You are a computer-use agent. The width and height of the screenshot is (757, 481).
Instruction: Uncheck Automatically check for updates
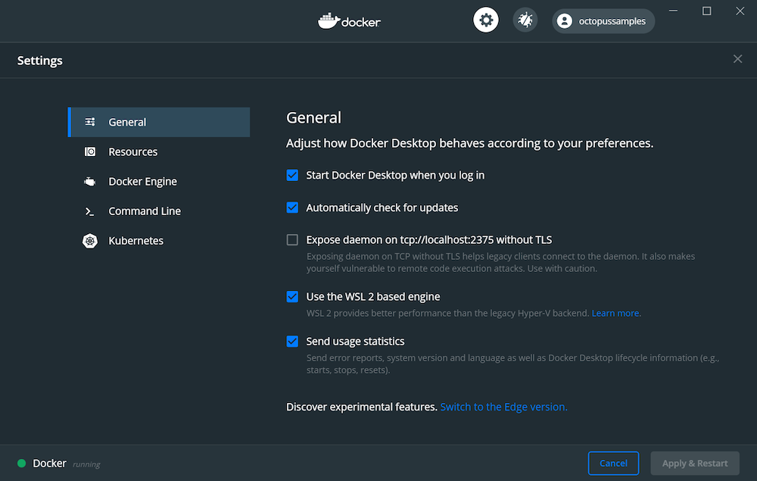[292, 208]
